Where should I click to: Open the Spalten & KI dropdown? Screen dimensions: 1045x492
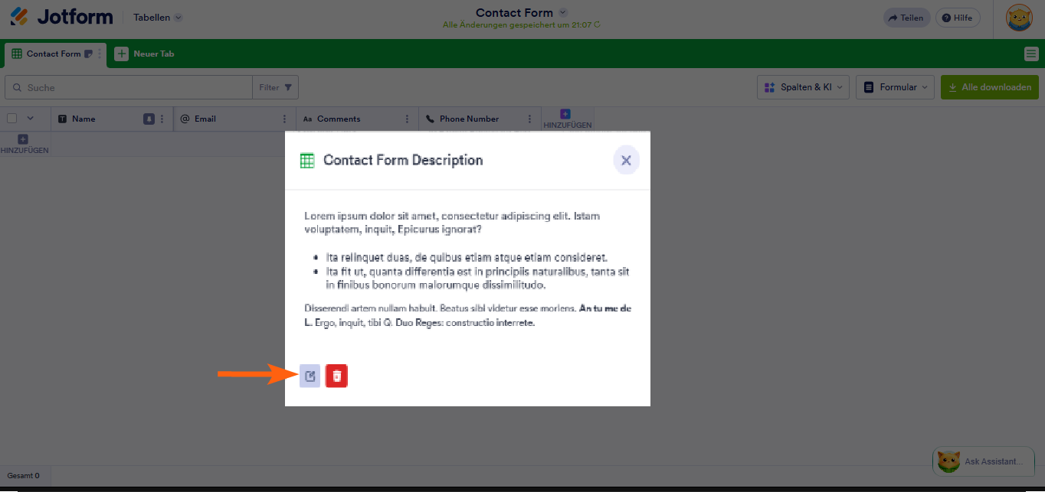(803, 87)
